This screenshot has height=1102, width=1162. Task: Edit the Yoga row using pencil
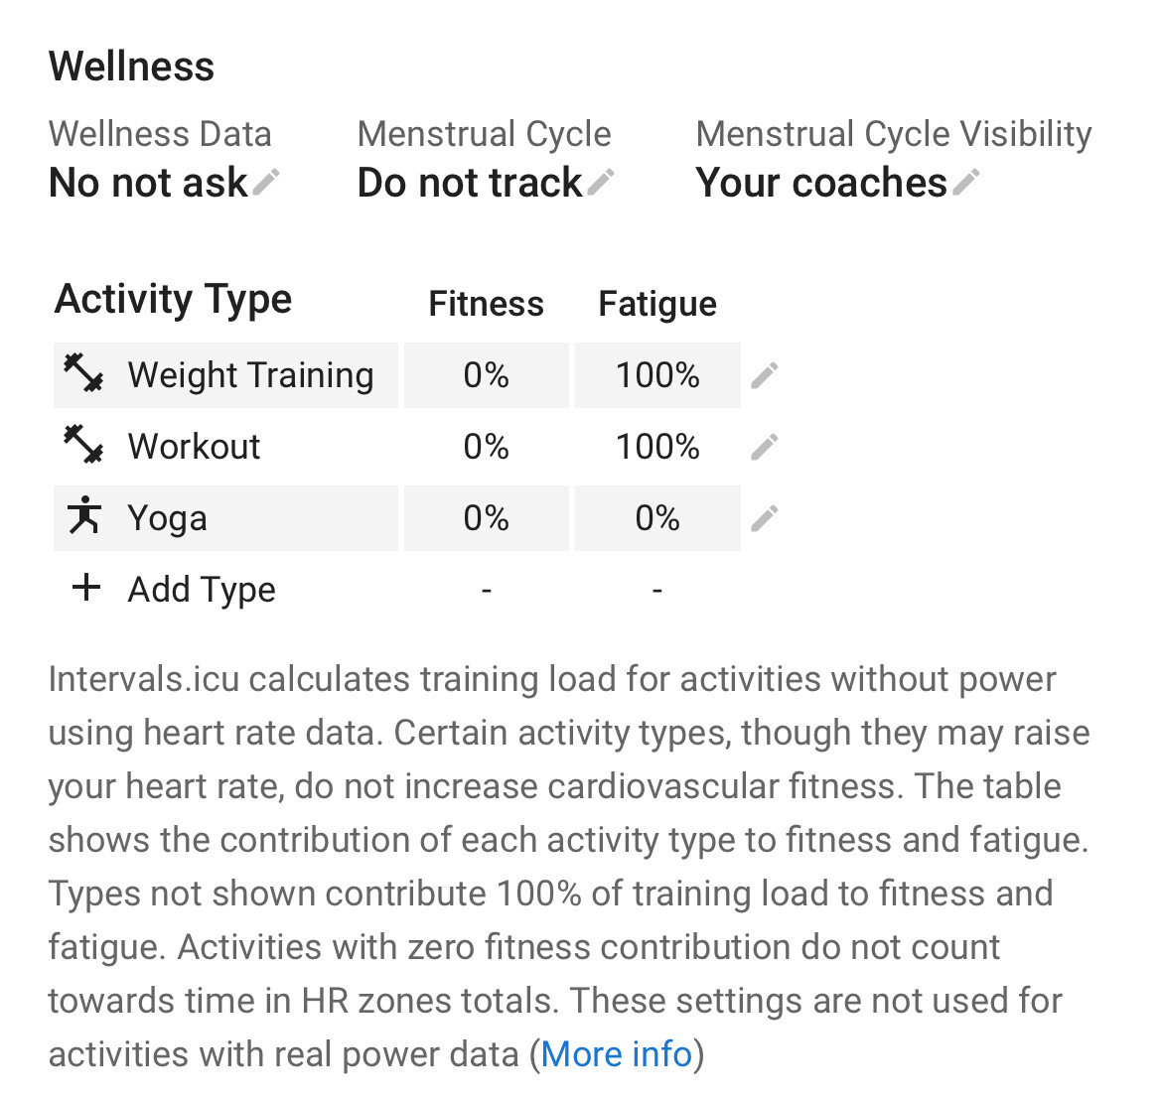point(765,518)
